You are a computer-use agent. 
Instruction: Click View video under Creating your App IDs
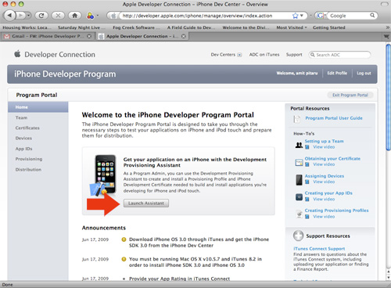tap(324, 199)
